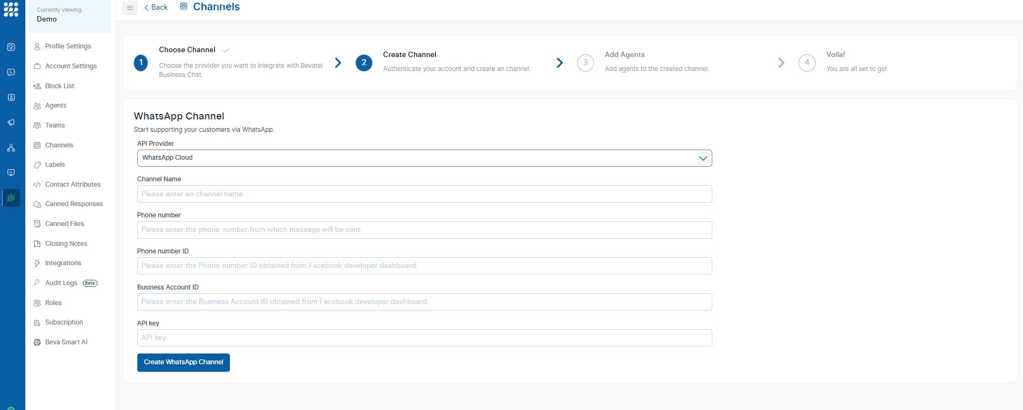Click the Closing Notes file icon
Viewport: 1023px width, 410px height.
tap(37, 244)
